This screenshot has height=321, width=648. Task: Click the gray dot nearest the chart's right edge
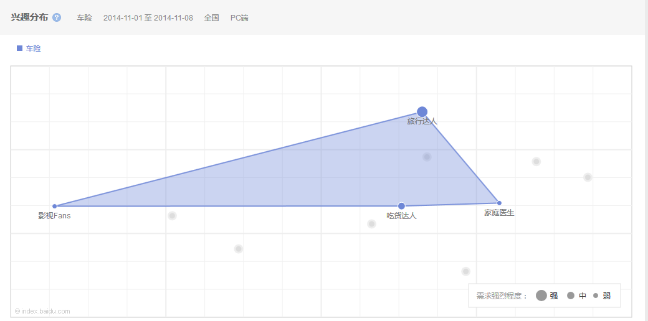tap(588, 177)
